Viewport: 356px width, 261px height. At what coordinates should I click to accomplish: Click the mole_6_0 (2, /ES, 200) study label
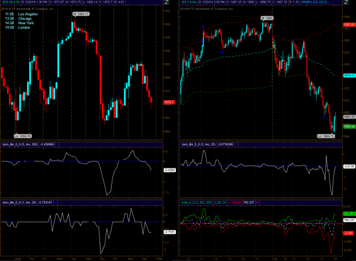click(x=197, y=203)
